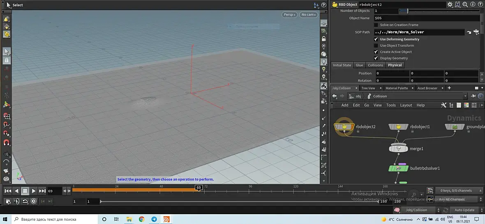
Task: Enable Solve on Creation Frame checkbox
Action: pyautogui.click(x=376, y=25)
